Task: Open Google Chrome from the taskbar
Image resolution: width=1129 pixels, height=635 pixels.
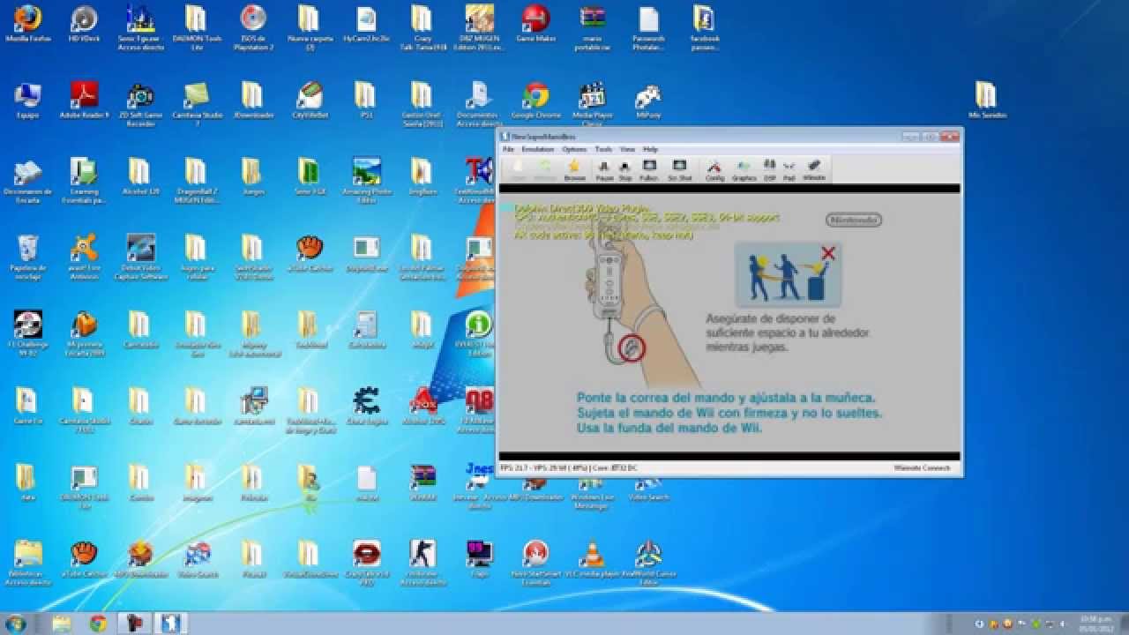Action: tap(98, 624)
